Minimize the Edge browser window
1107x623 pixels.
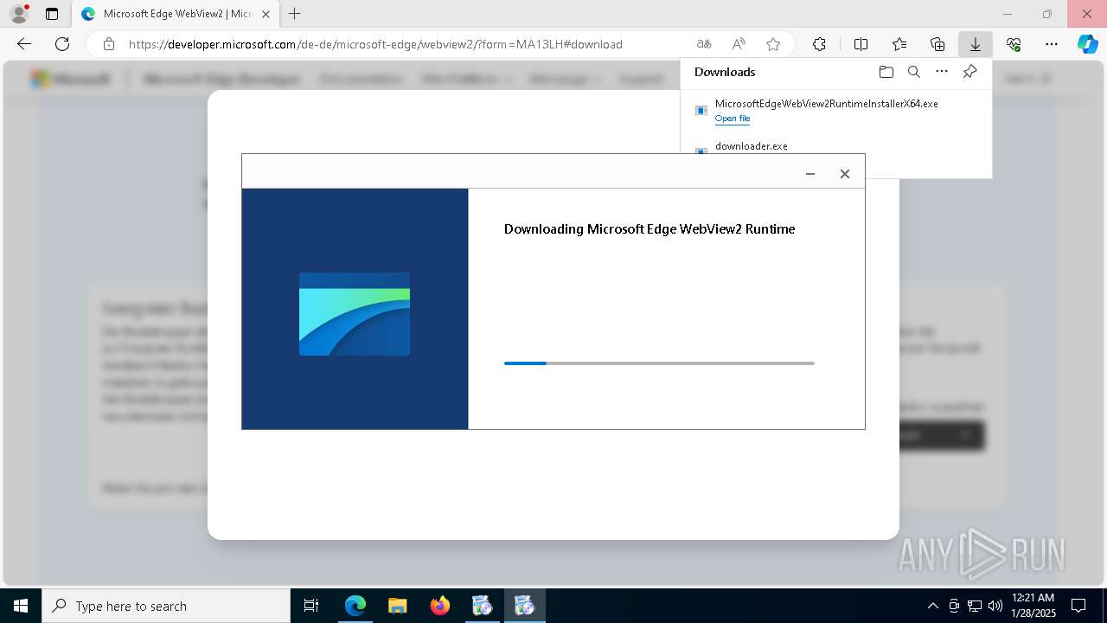(1008, 14)
